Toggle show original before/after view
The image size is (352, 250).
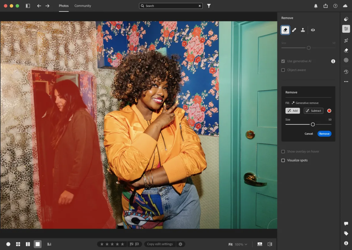point(269,244)
